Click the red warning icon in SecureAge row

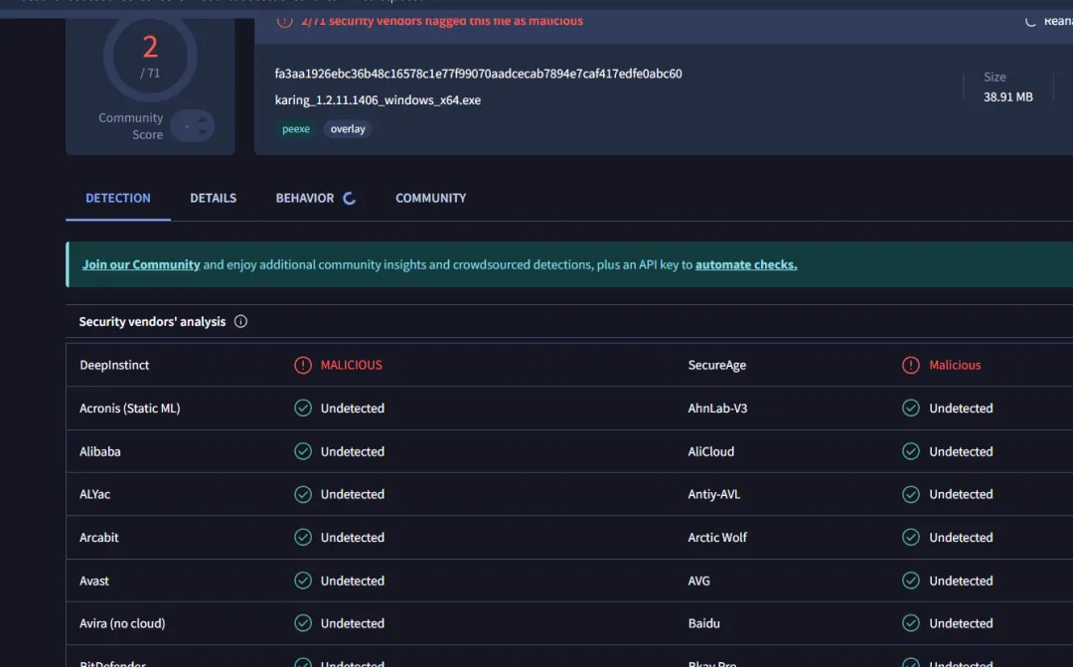point(910,365)
